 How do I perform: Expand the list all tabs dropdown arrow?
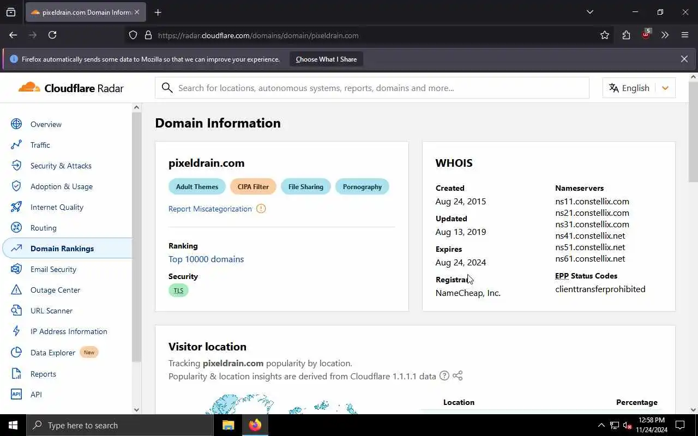[x=590, y=12]
